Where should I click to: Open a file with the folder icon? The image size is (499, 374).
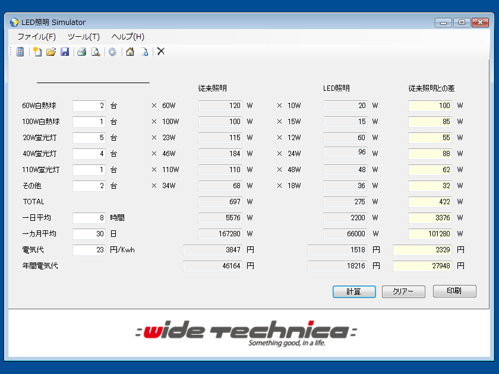[x=51, y=52]
